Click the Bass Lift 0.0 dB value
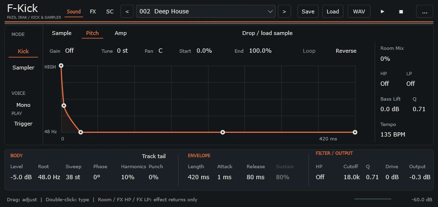The width and height of the screenshot is (438, 207). 389,109
